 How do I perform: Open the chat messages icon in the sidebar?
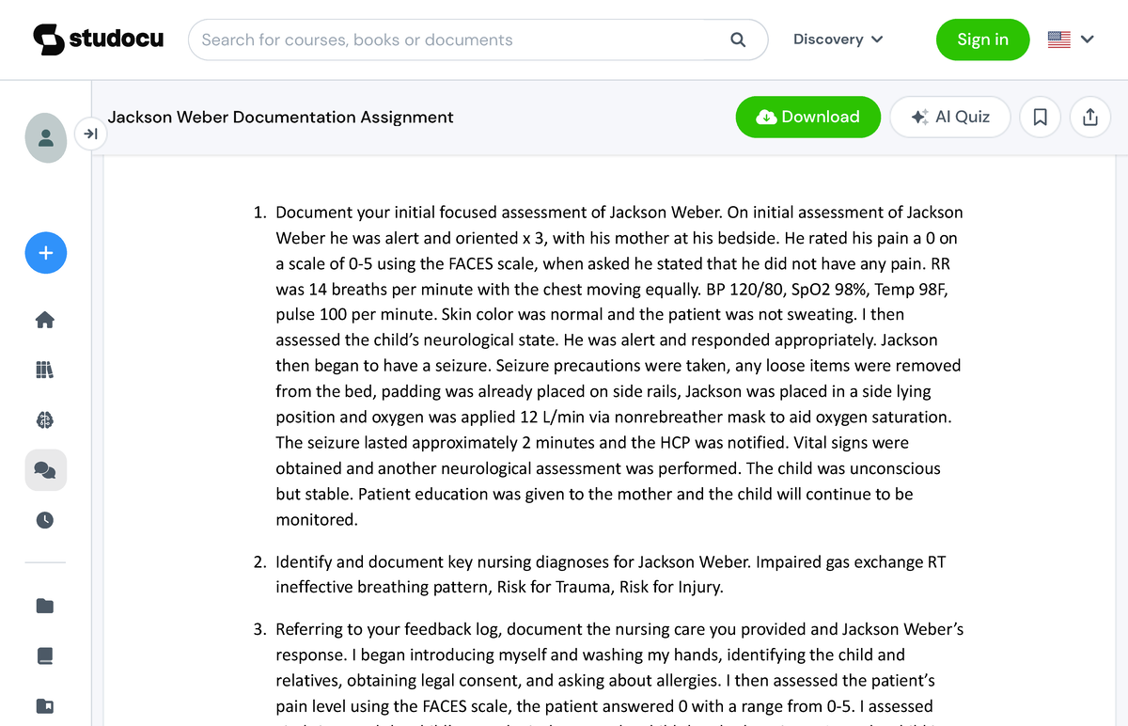(x=44, y=470)
